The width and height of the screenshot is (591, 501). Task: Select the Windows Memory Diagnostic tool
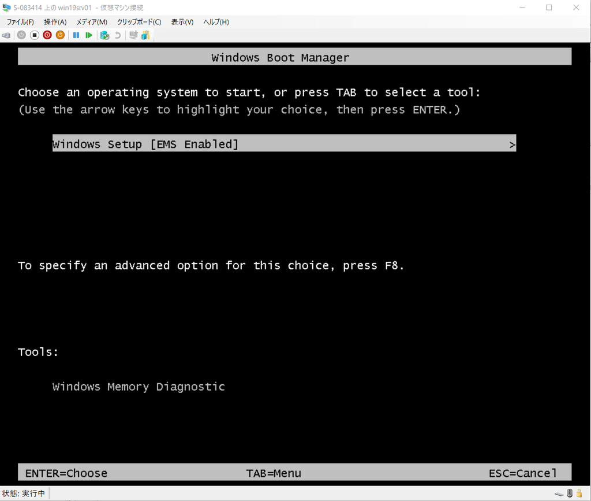(x=139, y=387)
